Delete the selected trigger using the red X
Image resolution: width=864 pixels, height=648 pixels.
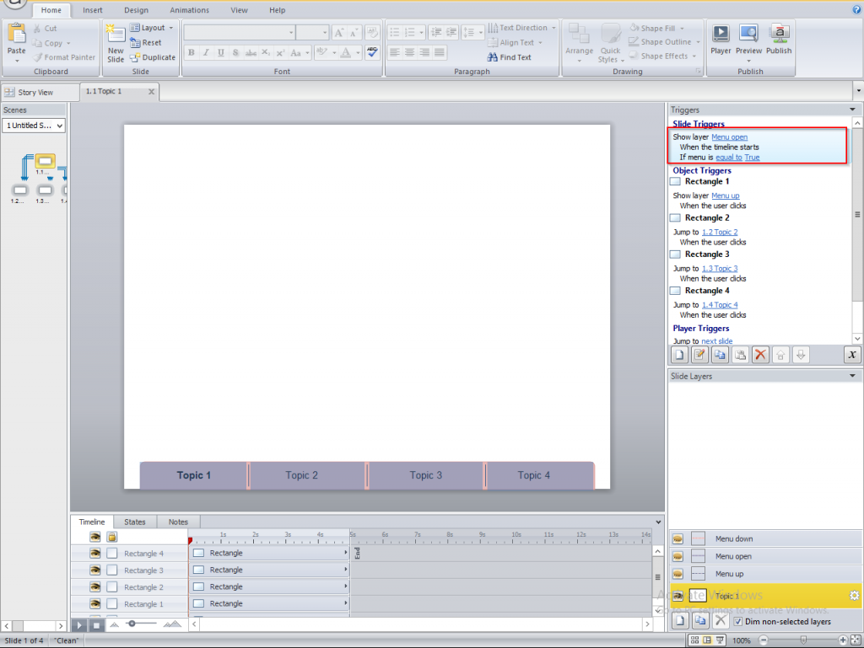pos(759,354)
